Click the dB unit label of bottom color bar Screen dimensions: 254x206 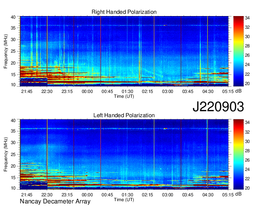click(x=238, y=194)
